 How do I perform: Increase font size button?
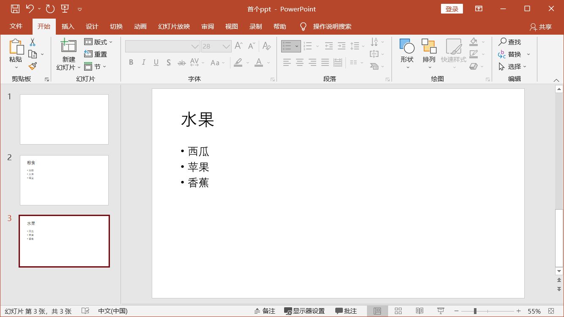[239, 46]
